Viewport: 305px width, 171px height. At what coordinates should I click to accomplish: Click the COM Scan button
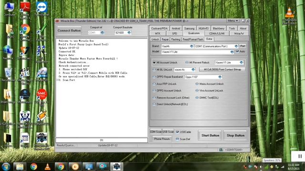[x=156, y=132]
